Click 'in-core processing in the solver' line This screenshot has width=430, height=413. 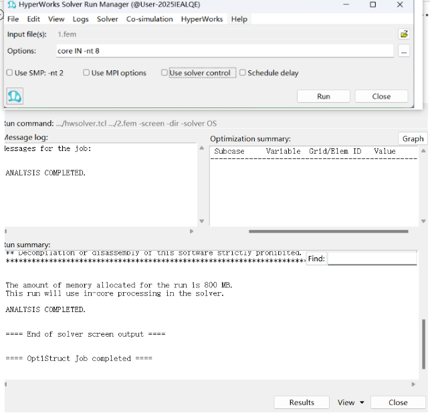coord(114,293)
